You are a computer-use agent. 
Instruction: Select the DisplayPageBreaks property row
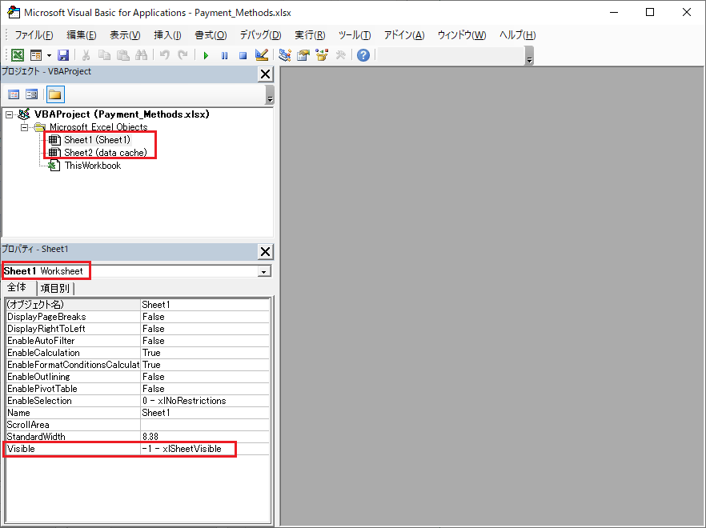coord(138,317)
